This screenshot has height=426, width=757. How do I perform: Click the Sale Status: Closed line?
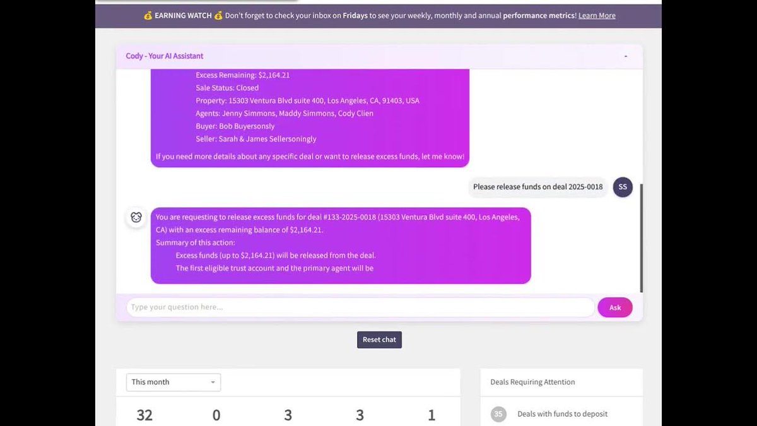point(227,88)
